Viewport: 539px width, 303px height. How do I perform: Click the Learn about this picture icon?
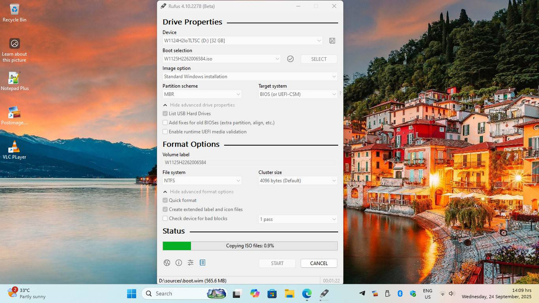click(x=14, y=50)
